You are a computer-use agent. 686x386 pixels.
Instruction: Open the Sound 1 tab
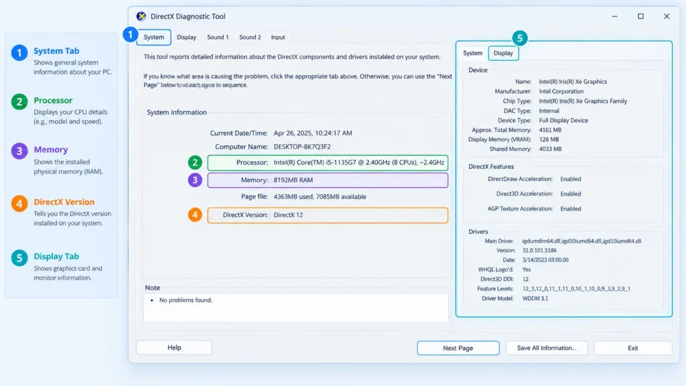[x=218, y=38]
